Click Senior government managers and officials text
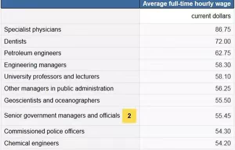The width and height of the screenshot is (235, 150). click(x=62, y=116)
